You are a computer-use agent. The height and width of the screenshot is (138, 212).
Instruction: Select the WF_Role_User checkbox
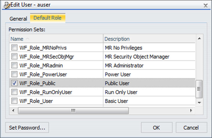14,101
